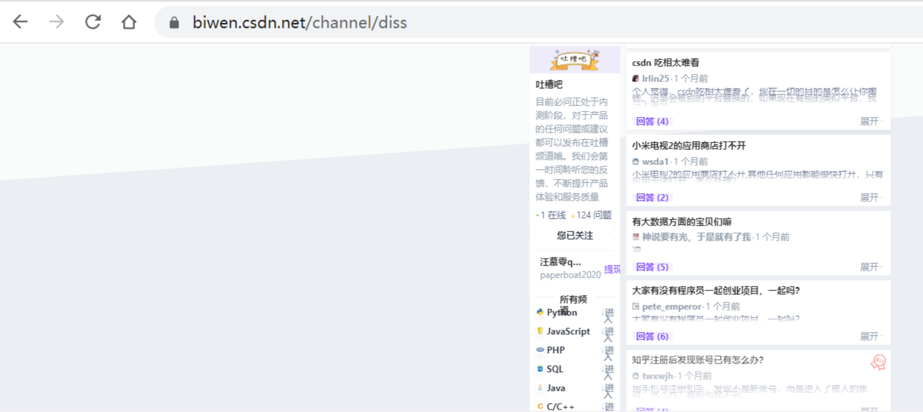Open the 吐槽吧 channel title
The height and width of the screenshot is (412, 923).
click(x=549, y=85)
